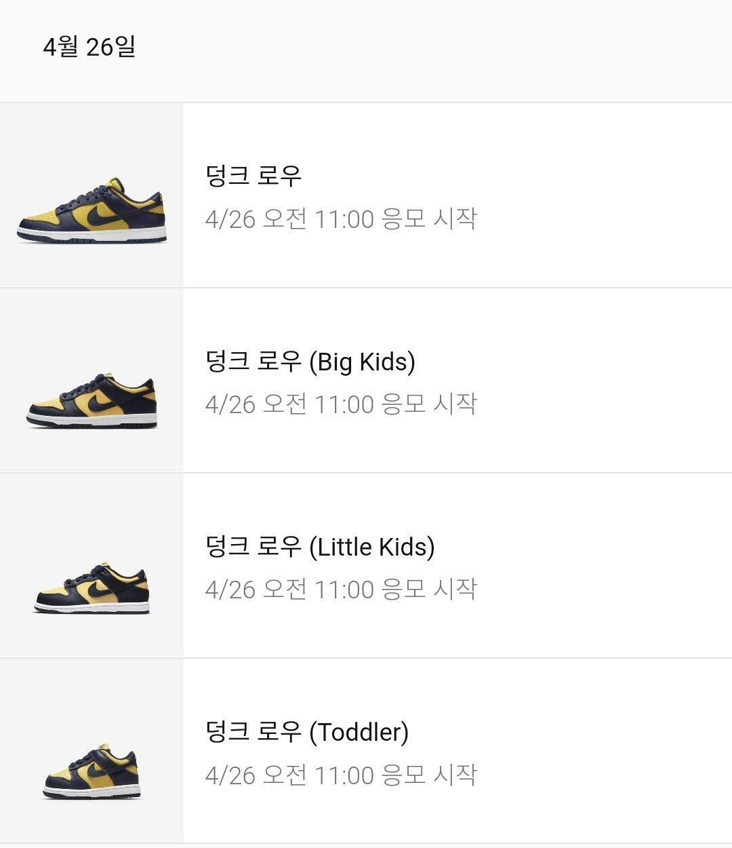Tap the 응모 시작 time for Toddler
The height and width of the screenshot is (848, 732).
pos(341,775)
